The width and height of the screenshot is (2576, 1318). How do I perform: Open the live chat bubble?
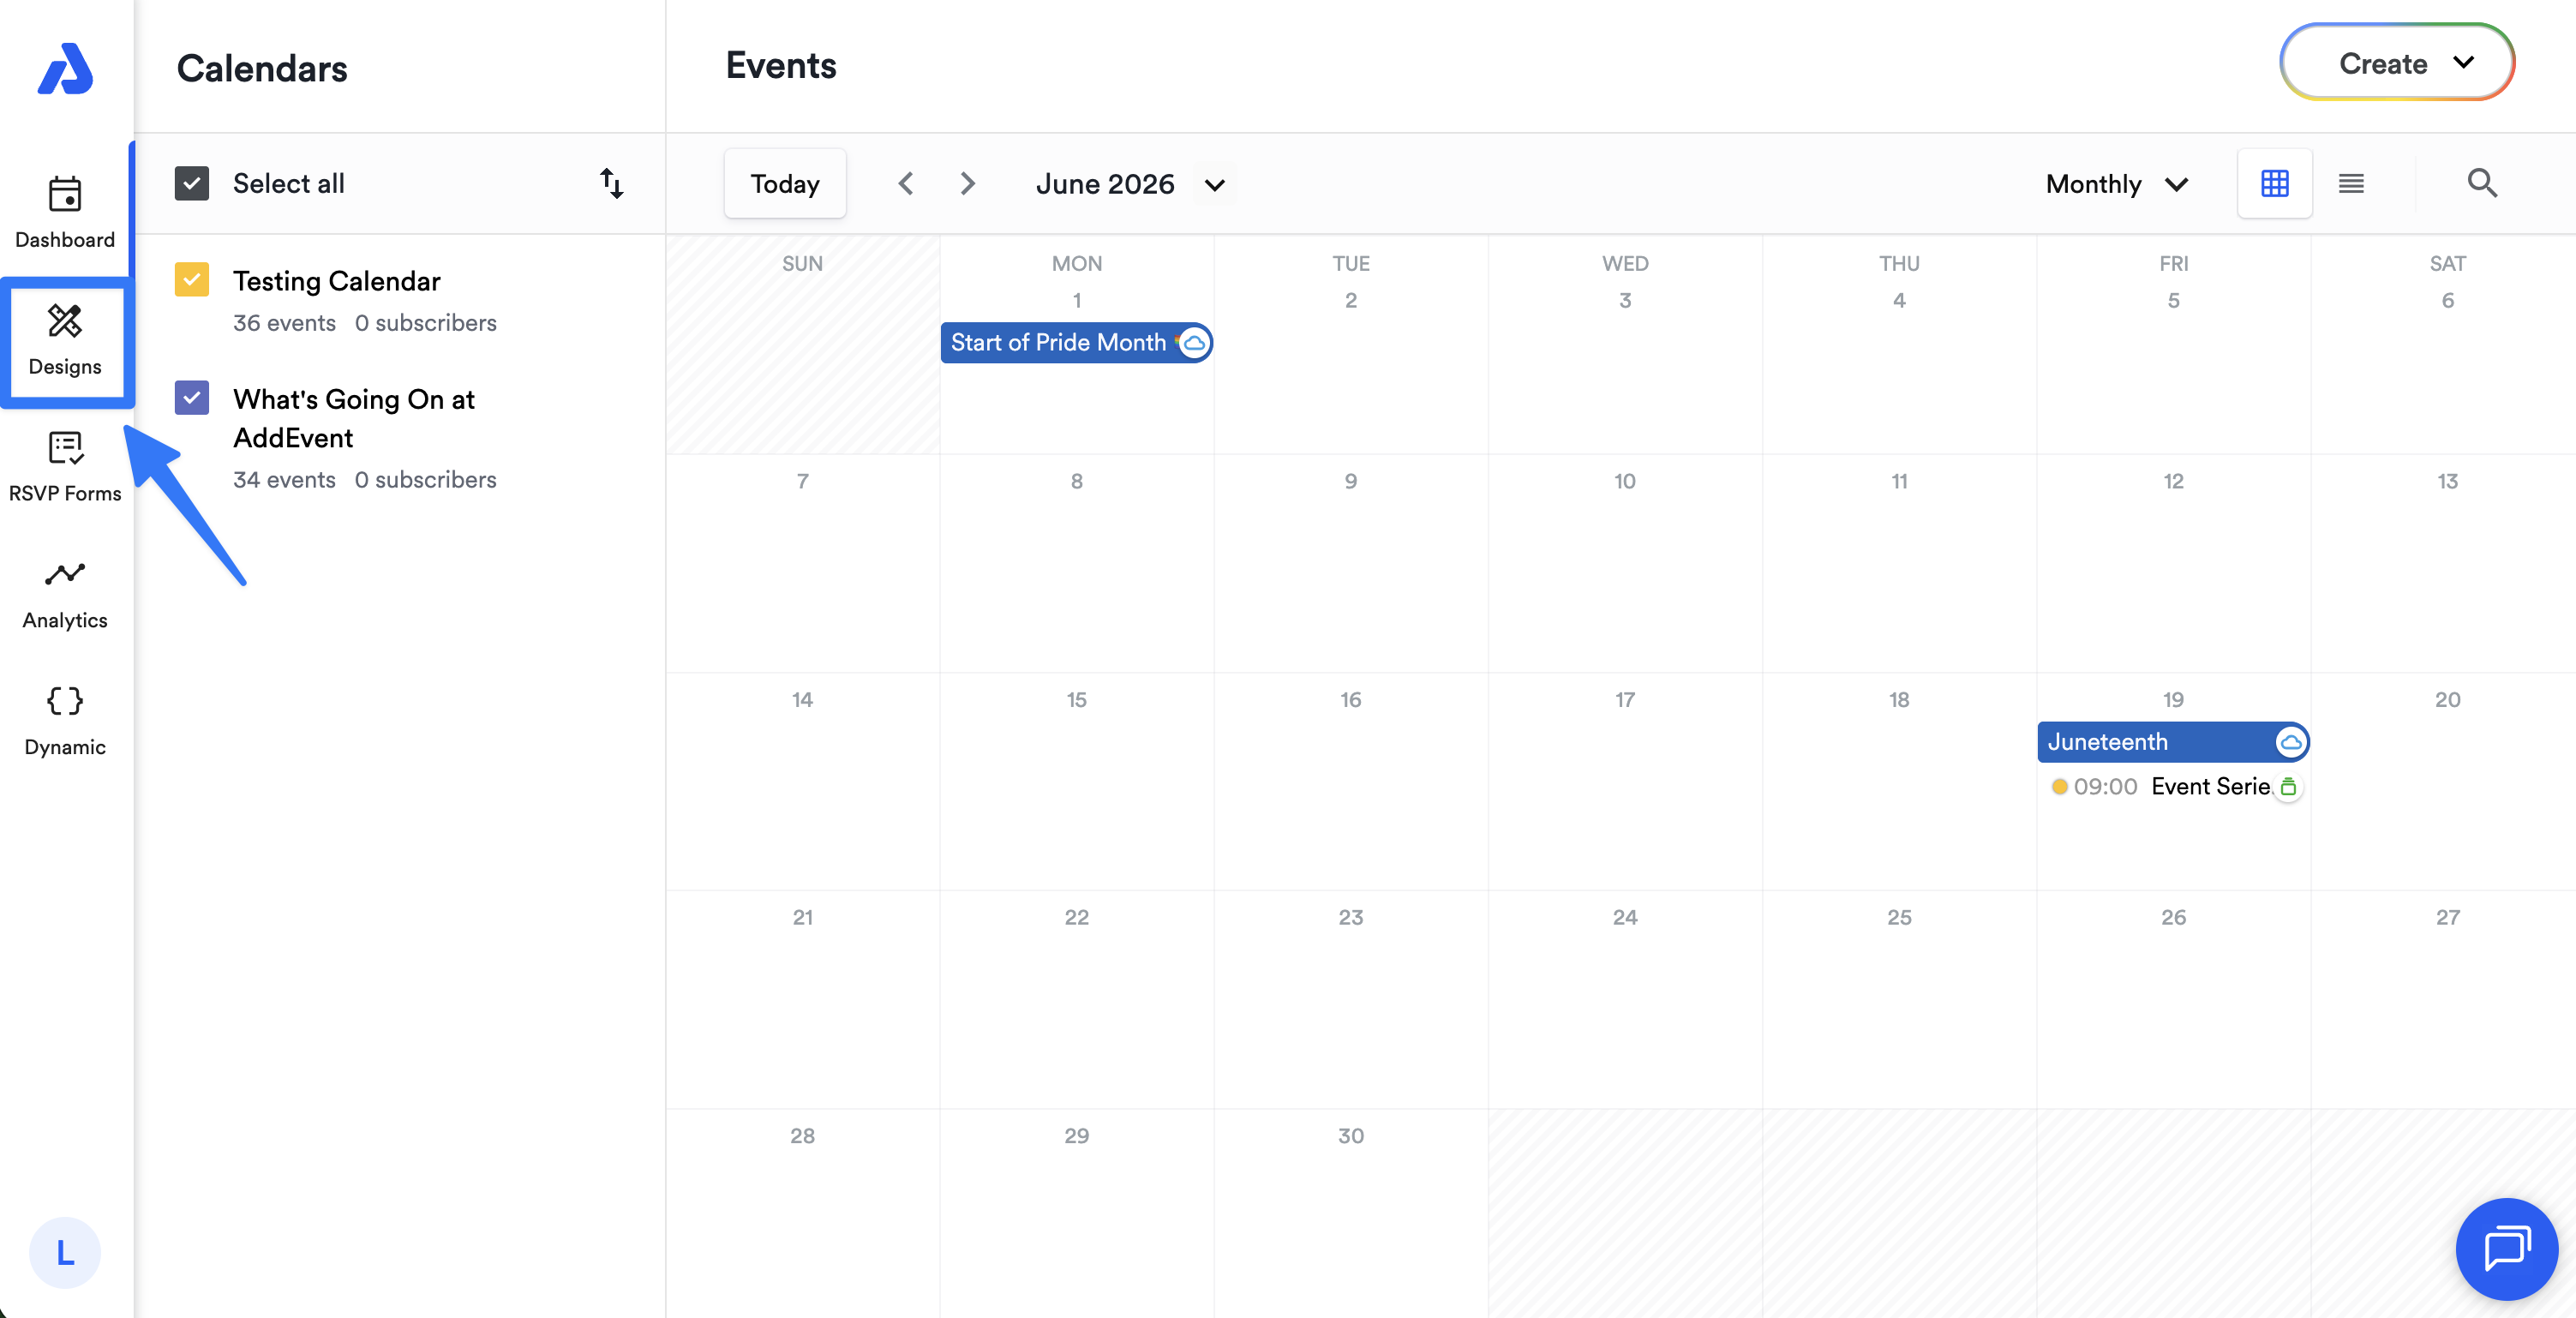tap(2506, 1248)
